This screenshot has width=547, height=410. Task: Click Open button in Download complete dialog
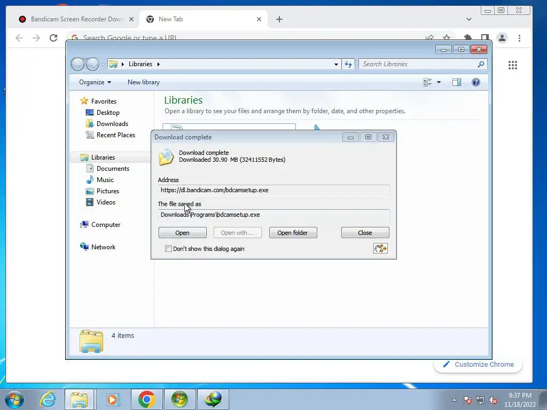click(x=183, y=233)
